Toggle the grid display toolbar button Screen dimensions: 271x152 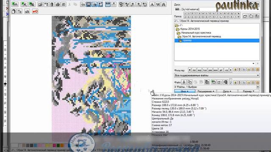pos(108,5)
